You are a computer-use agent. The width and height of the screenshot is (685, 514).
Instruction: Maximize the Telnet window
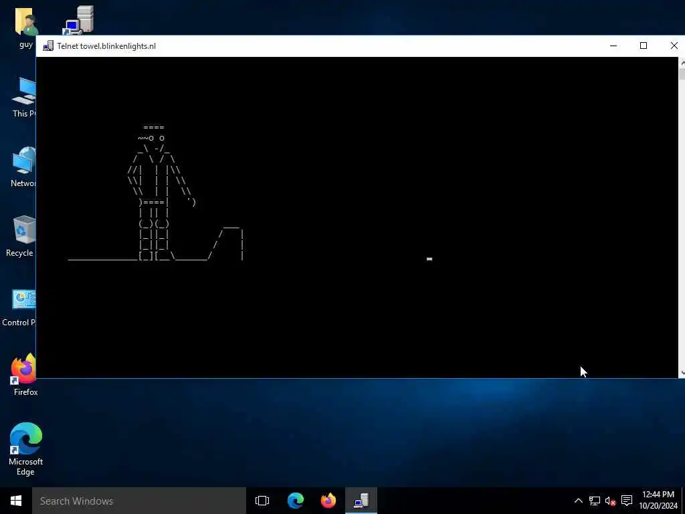point(643,46)
